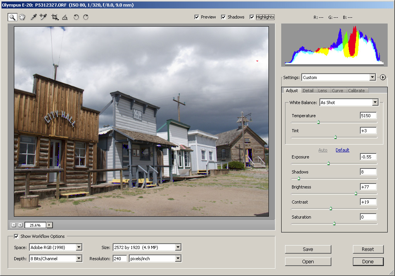The width and height of the screenshot is (395, 276).
Task: Open the Calibrate tab
Action: (x=356, y=91)
